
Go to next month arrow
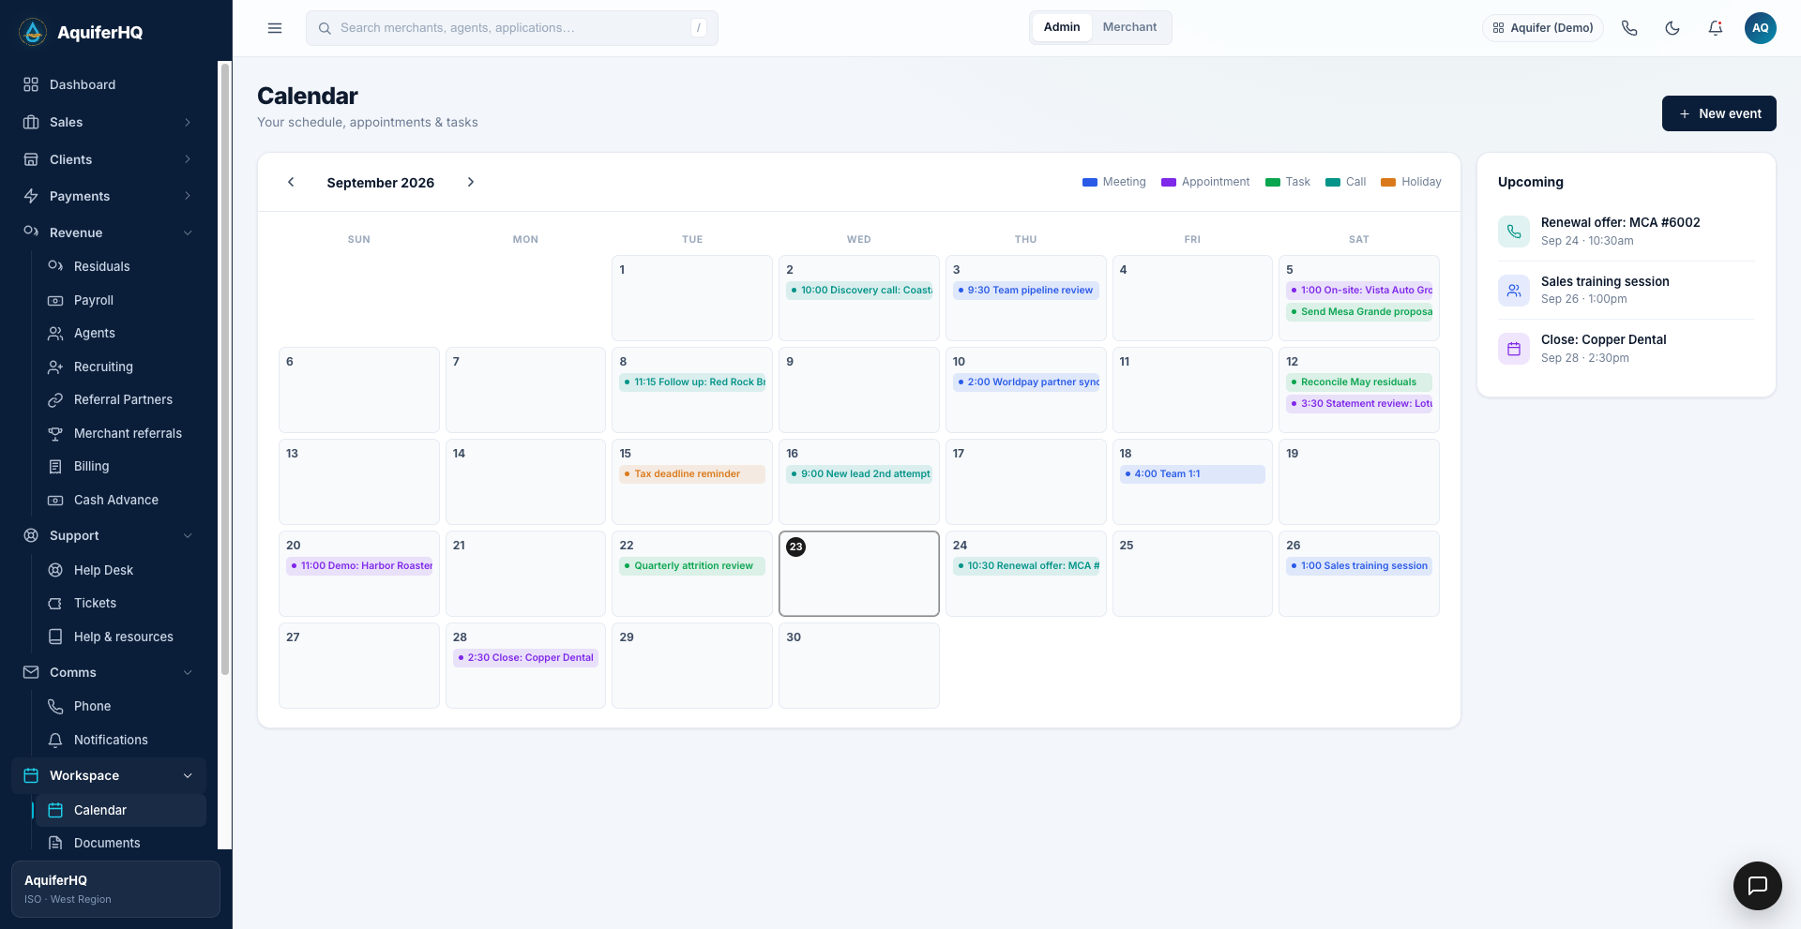click(471, 182)
